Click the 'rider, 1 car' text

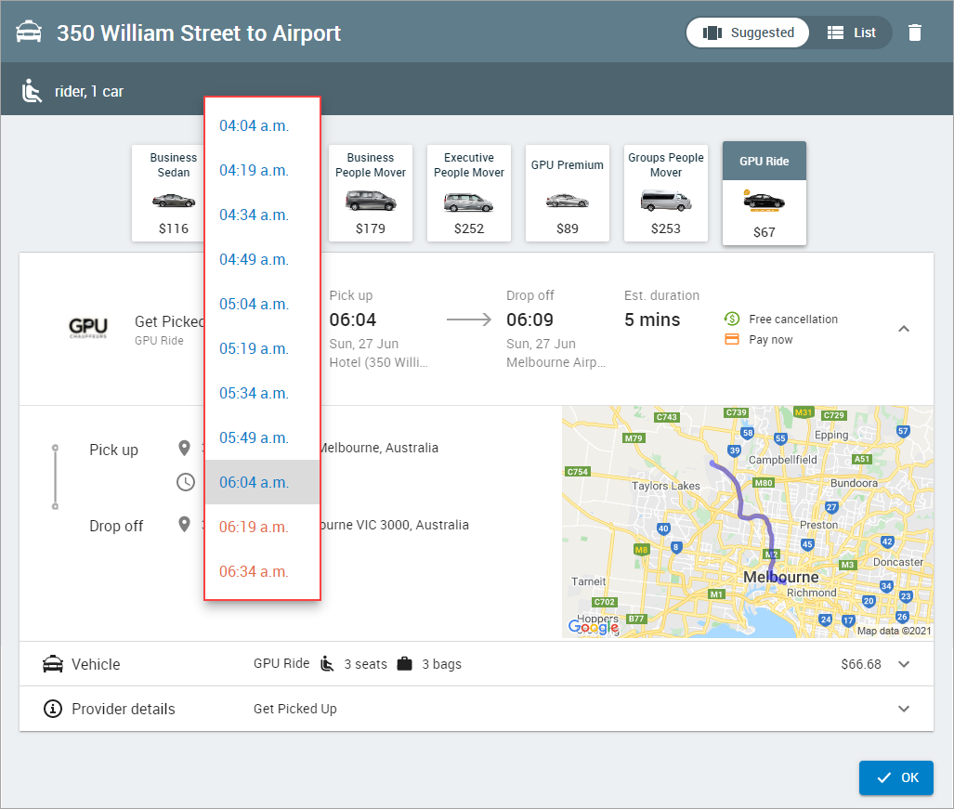(89, 91)
